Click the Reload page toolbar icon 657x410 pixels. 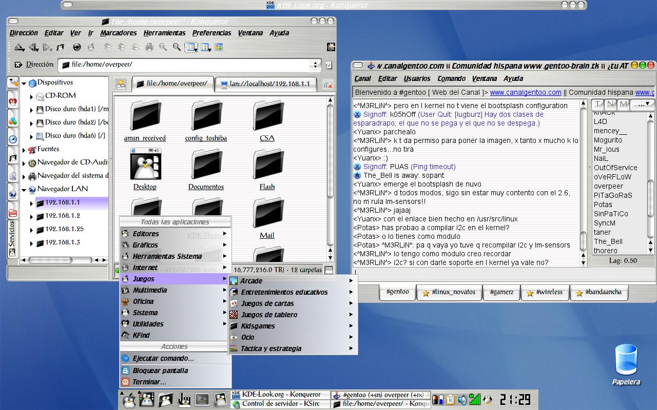tap(77, 47)
